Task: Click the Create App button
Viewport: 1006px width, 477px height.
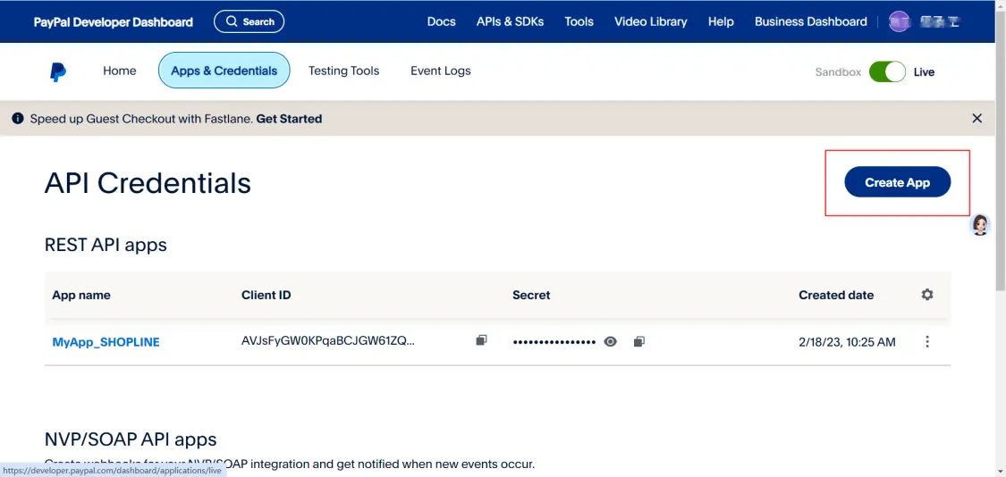Action: point(897,182)
